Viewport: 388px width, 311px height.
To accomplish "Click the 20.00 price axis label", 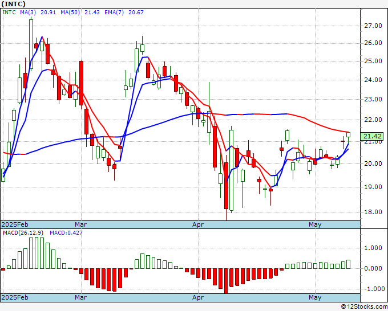I will pyautogui.click(x=373, y=163).
